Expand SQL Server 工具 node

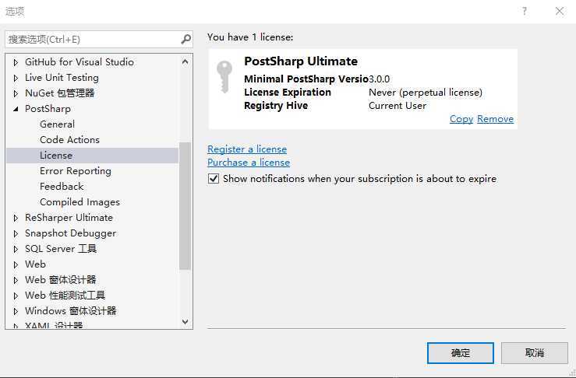pos(16,249)
